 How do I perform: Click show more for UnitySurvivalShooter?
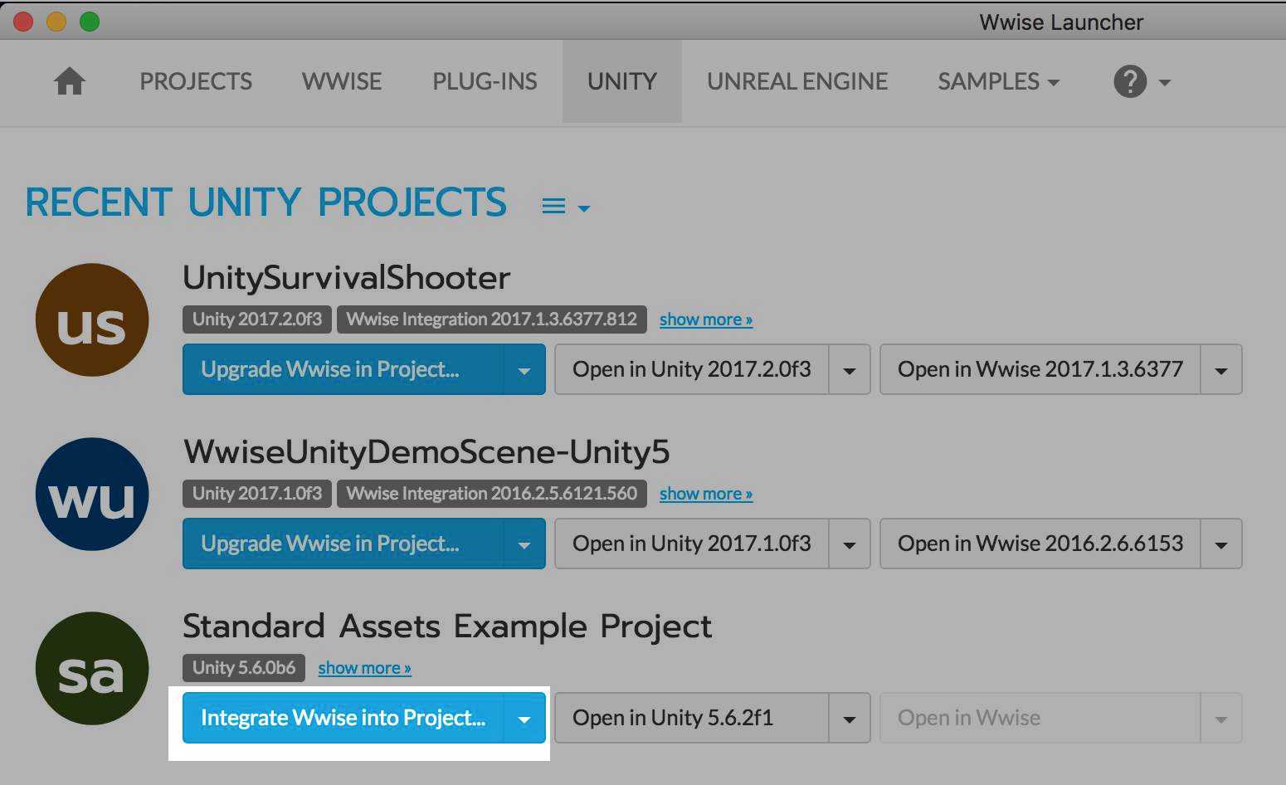[705, 319]
